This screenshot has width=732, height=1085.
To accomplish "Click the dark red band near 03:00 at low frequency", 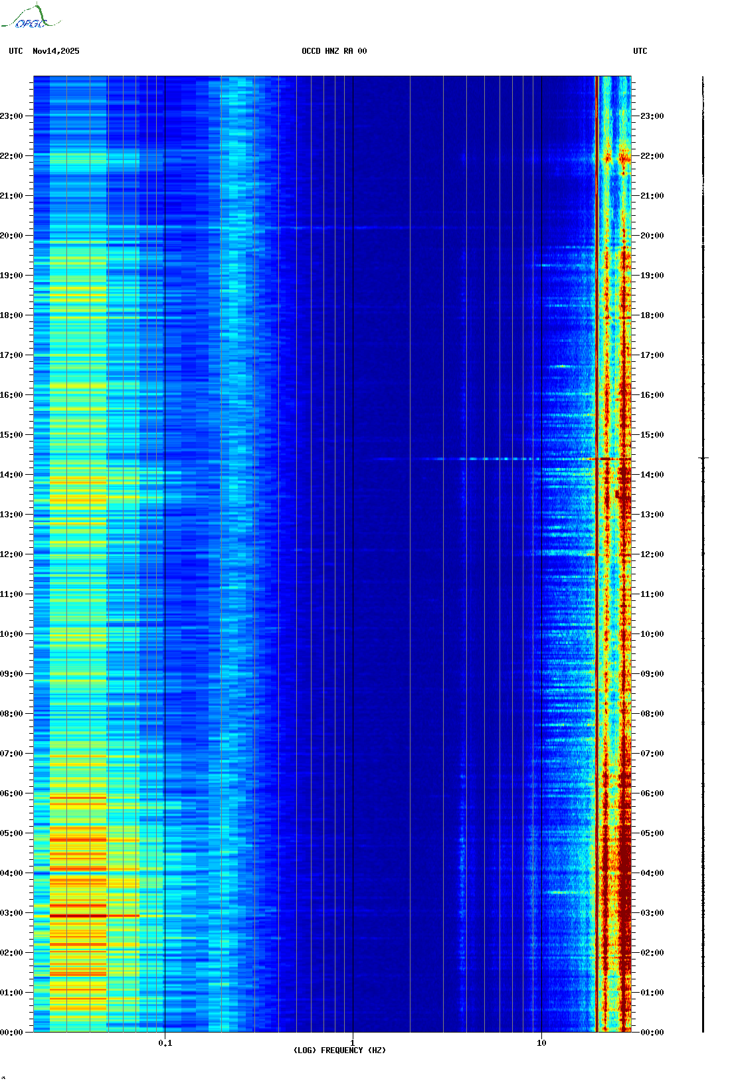I will tap(78, 916).
